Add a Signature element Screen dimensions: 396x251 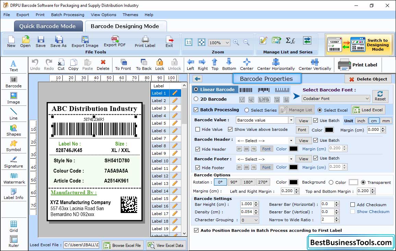(14, 162)
